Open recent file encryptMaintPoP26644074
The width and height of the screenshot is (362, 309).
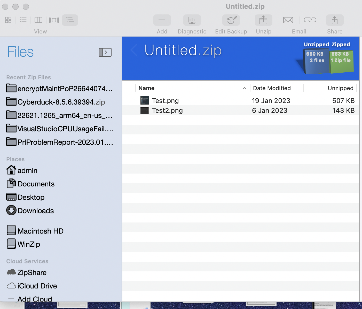pos(60,89)
